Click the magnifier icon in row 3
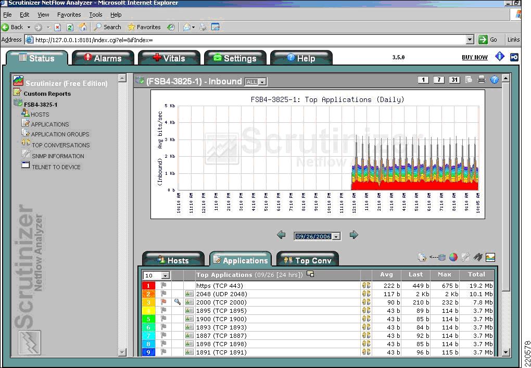 point(177,302)
